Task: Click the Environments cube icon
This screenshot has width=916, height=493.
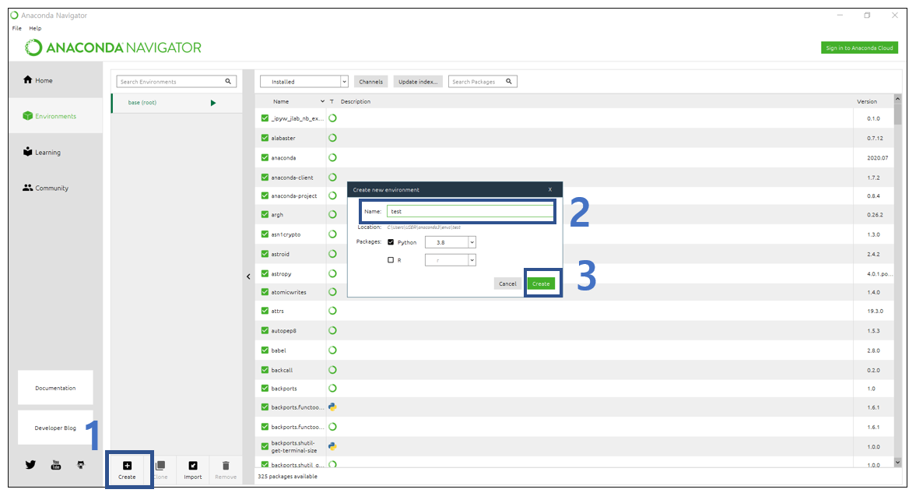Action: 27,116
